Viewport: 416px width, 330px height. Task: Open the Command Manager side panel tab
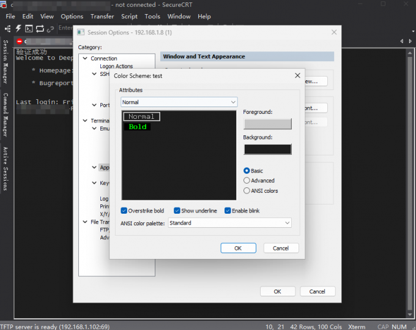(x=6, y=114)
